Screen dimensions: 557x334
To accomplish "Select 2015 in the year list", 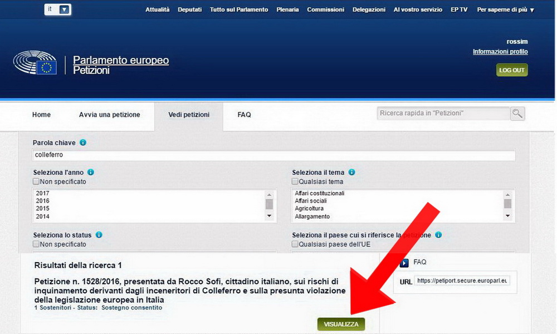I will tap(43, 208).
